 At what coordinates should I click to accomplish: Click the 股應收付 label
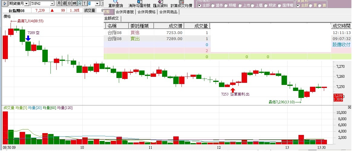341,45
